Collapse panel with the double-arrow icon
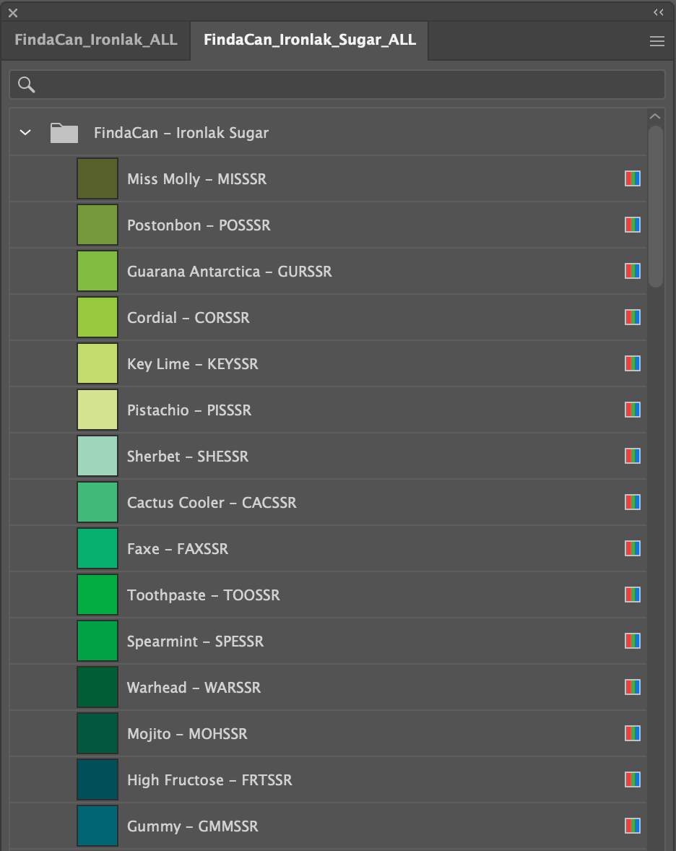 pyautogui.click(x=658, y=12)
